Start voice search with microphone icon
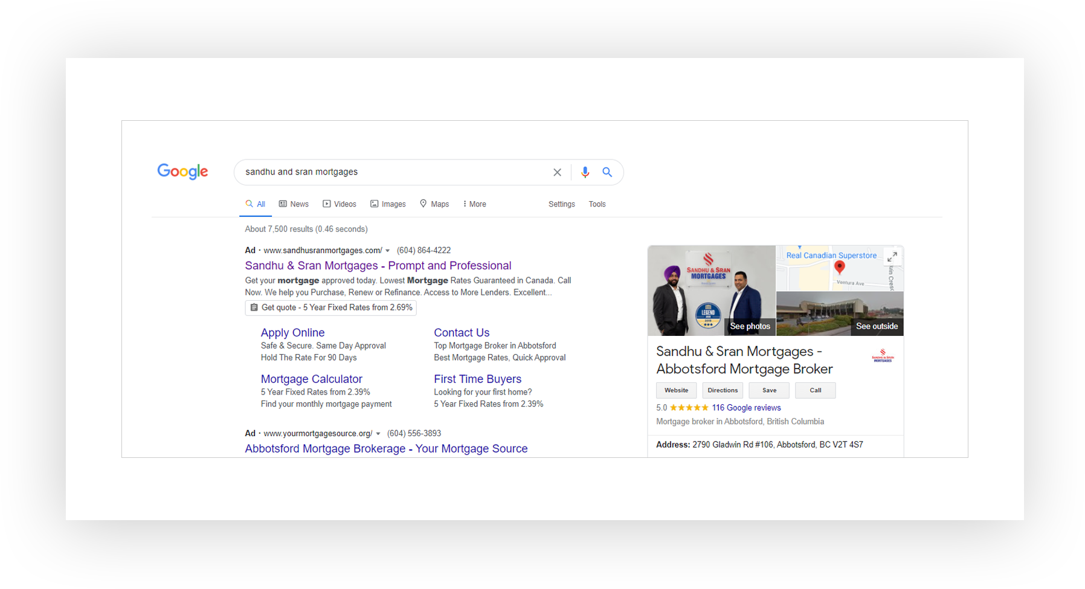The image size is (1085, 589). click(585, 172)
